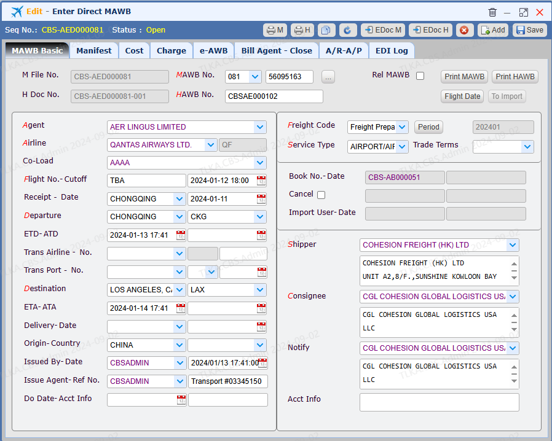
Task: Expand the Shipper dropdown
Action: click(x=513, y=245)
